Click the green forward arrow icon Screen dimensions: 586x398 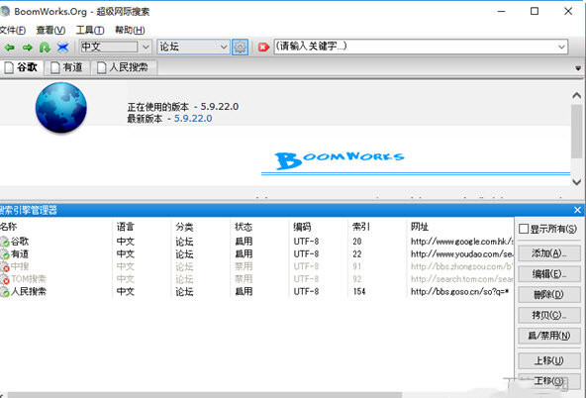(28, 48)
